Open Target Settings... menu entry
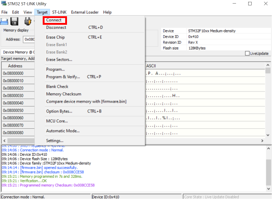The width and height of the screenshot is (272, 199). (x=55, y=141)
